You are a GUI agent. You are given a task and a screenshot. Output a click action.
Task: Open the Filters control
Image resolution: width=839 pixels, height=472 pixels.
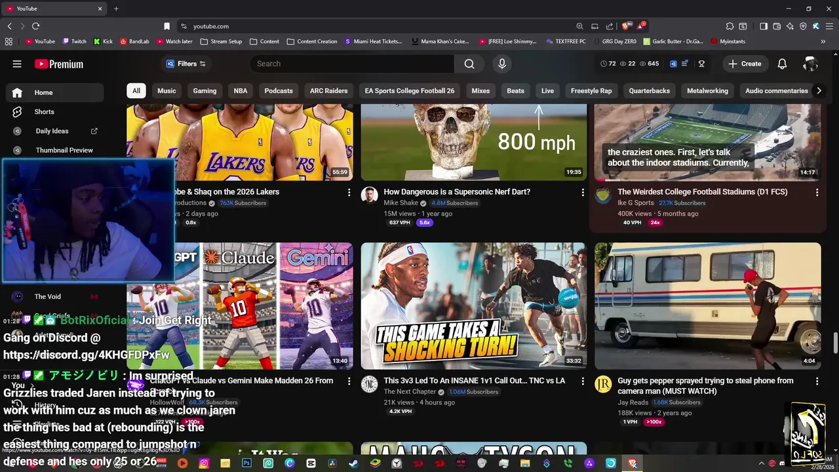[186, 64]
